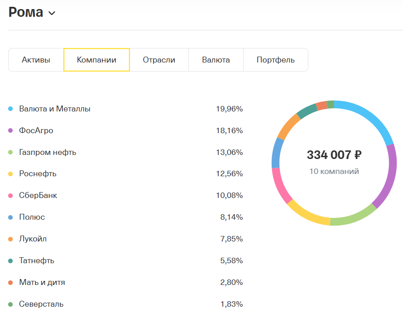Click the light-green dot next to Газпром нефть
The height and width of the screenshot is (318, 403).
point(10,152)
